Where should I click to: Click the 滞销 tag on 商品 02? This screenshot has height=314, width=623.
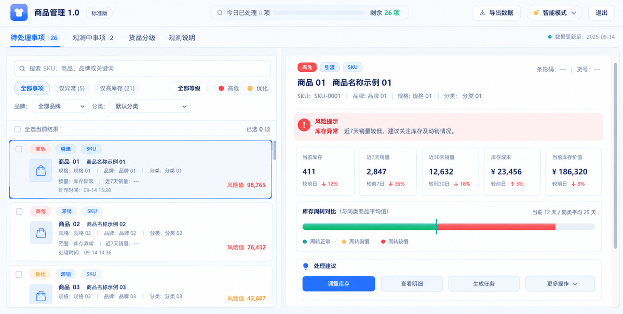click(x=66, y=211)
